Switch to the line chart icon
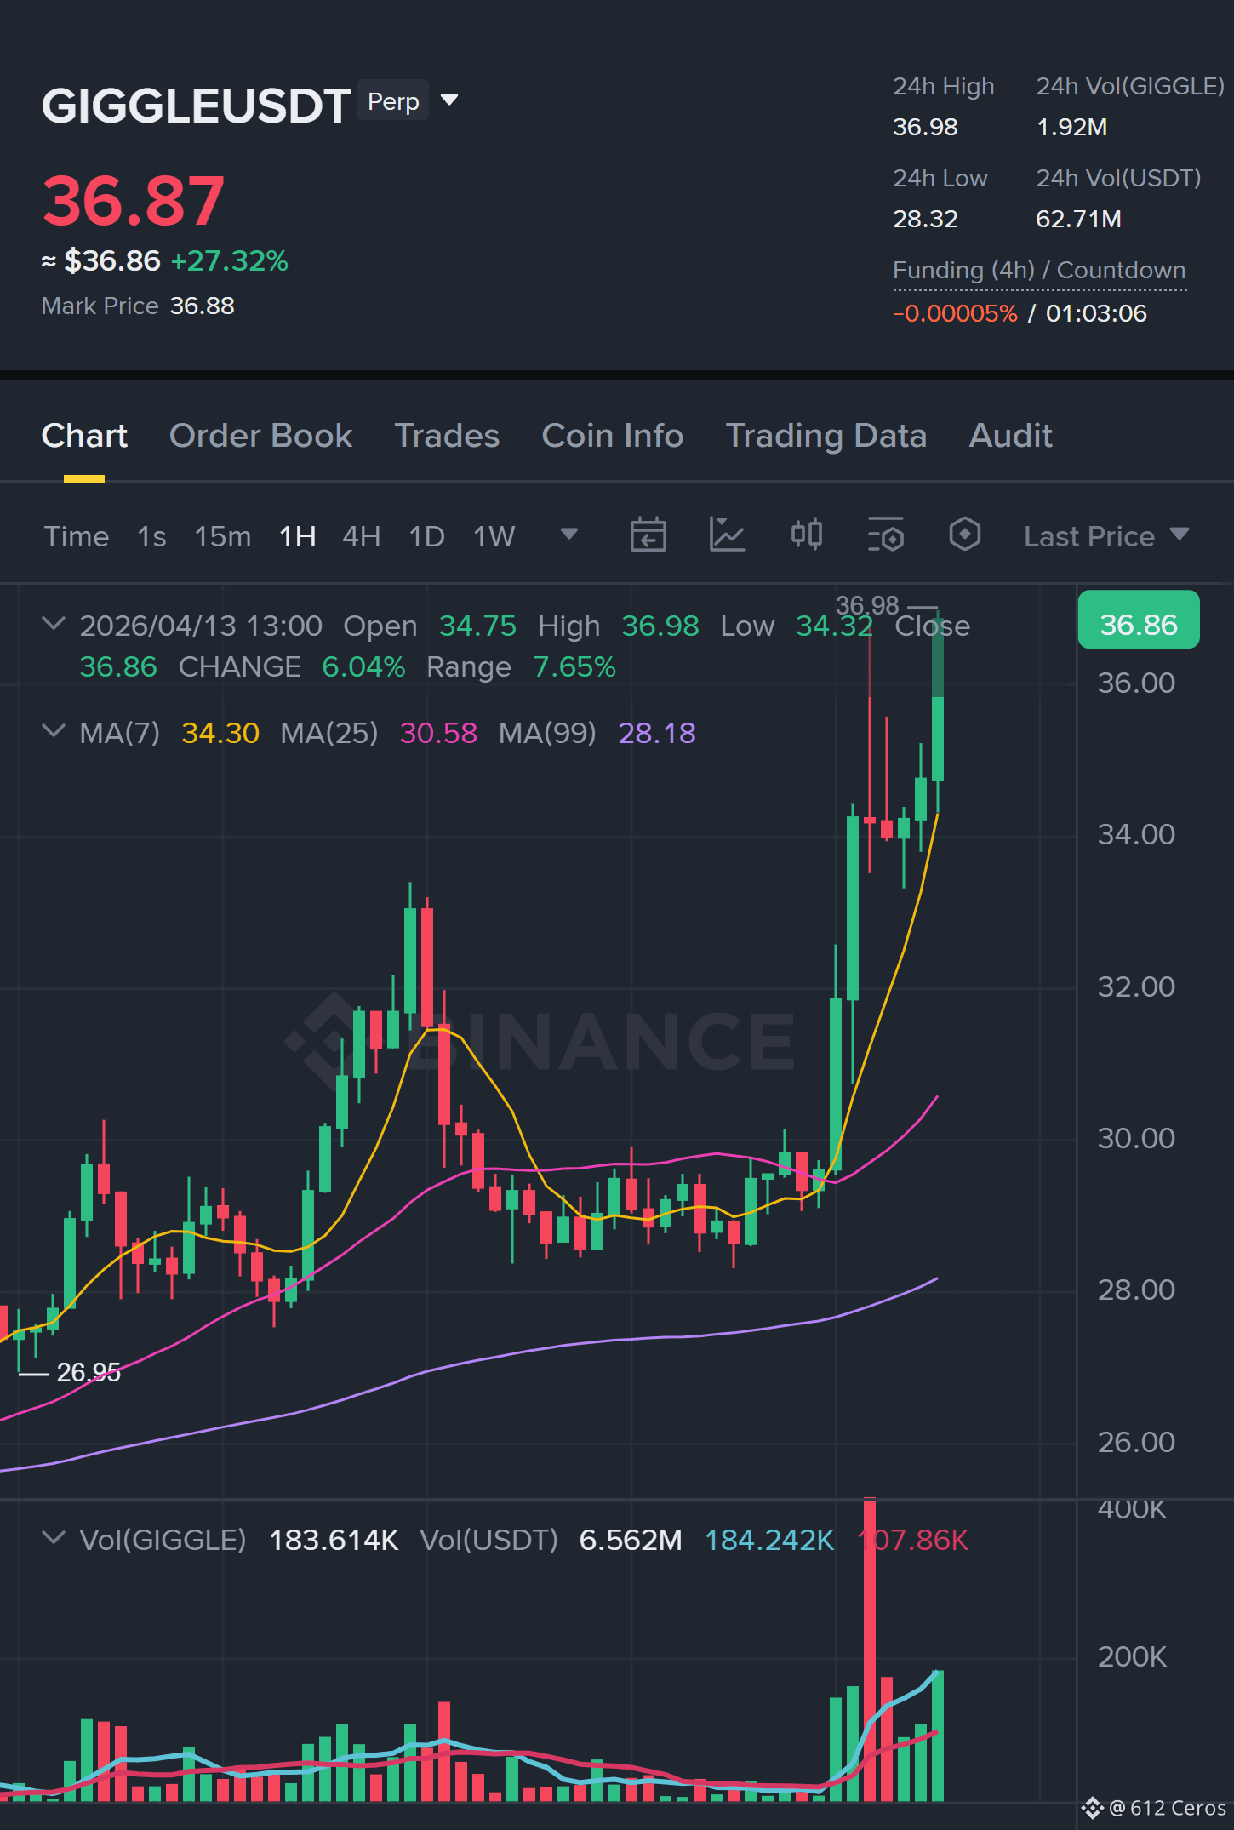Screen dimensions: 1234x1830 coord(727,535)
